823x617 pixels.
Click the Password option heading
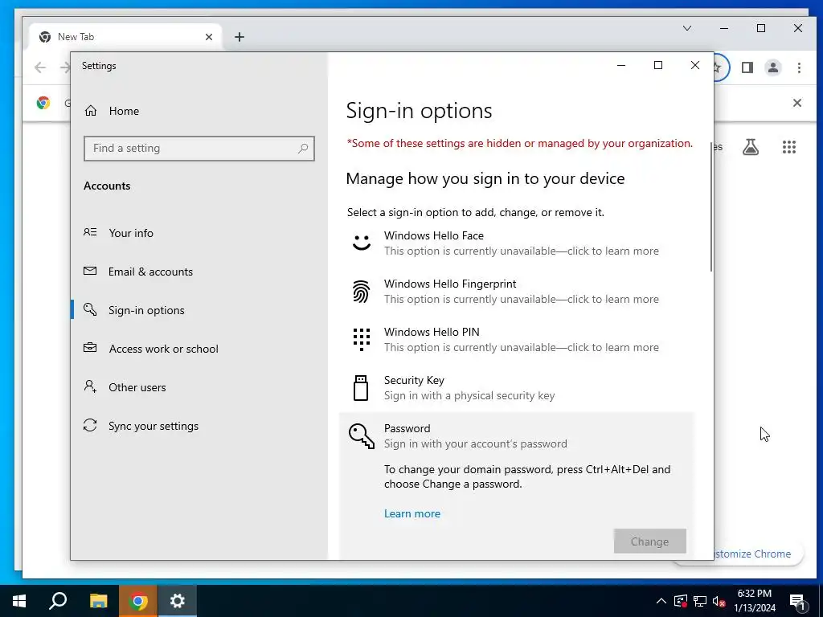tap(407, 428)
